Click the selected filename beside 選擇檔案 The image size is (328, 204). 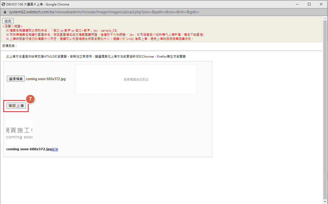pos(46,79)
